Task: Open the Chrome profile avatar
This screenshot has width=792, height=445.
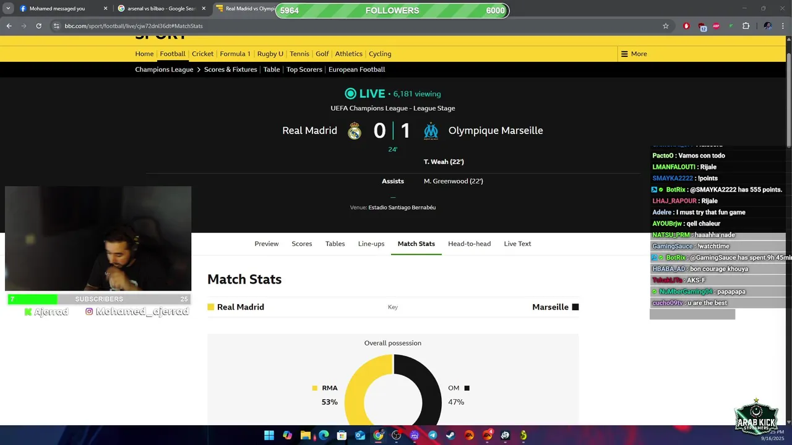Action: point(768,26)
